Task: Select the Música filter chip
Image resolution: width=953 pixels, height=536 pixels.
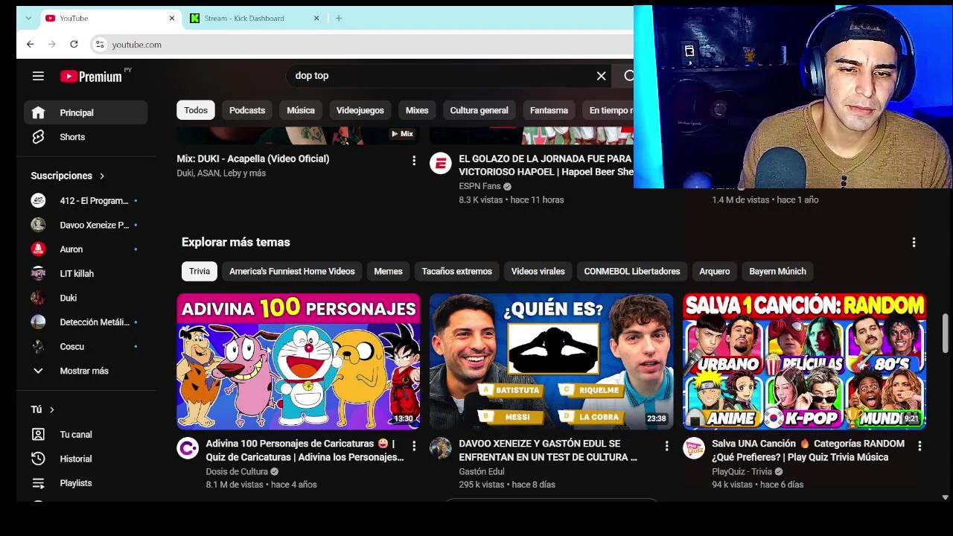Action: tap(301, 110)
